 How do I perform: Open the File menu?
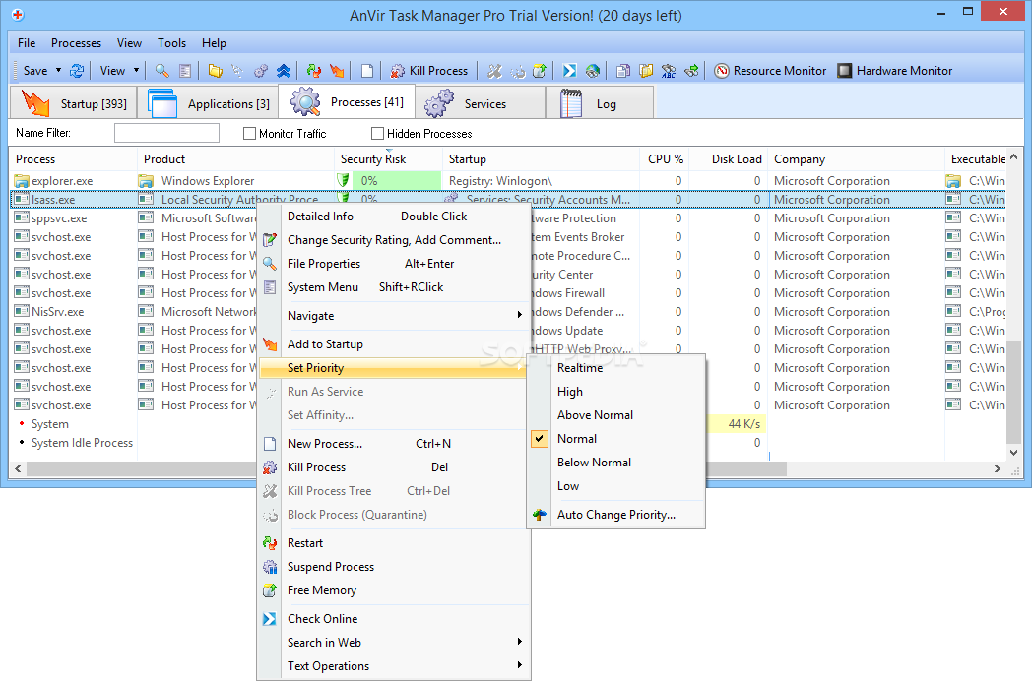click(x=27, y=42)
